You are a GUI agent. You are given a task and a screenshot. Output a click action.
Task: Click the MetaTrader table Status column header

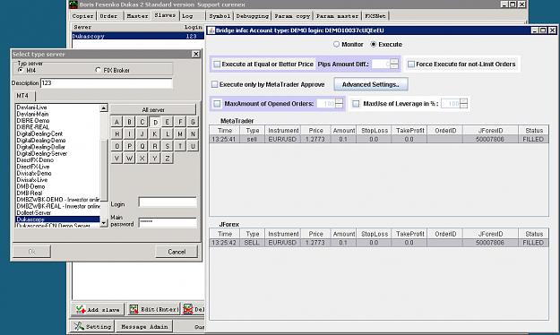point(534,131)
